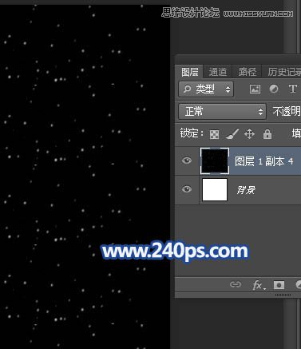The image size is (301, 349).
Task: Open the 历史记录 (History) tab
Action: [283, 72]
